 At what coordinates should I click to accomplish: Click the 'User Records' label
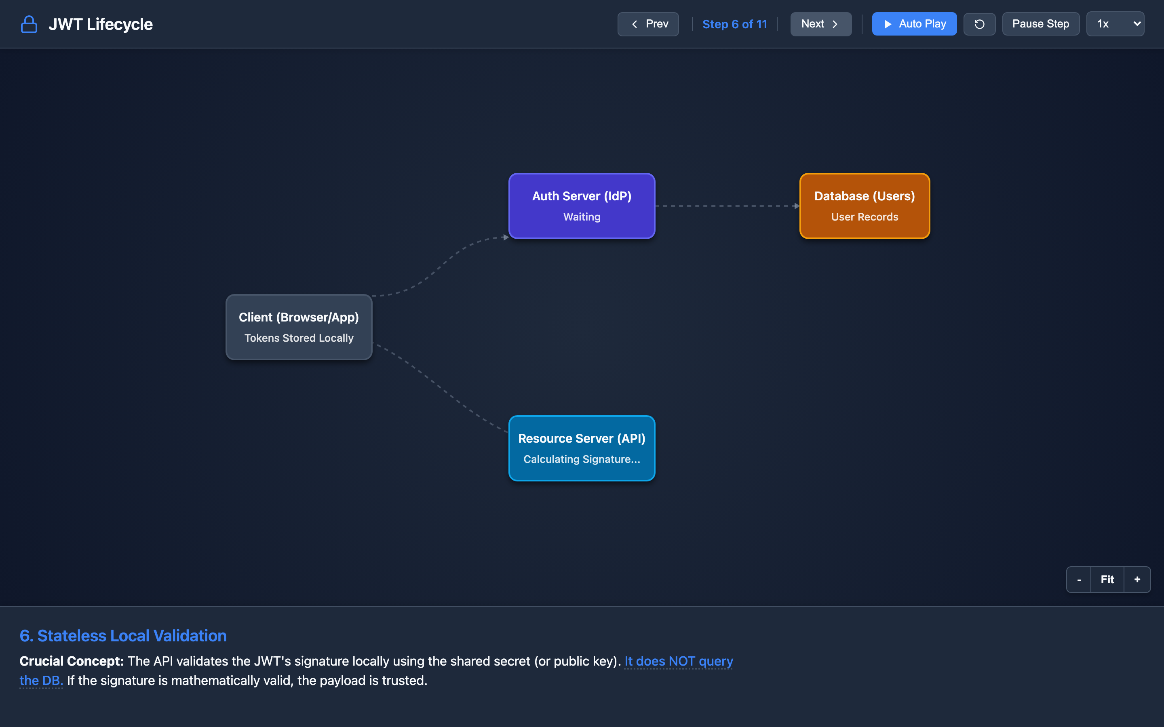865,217
